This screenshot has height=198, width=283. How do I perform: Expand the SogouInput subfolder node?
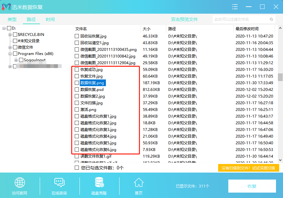pos(16,60)
